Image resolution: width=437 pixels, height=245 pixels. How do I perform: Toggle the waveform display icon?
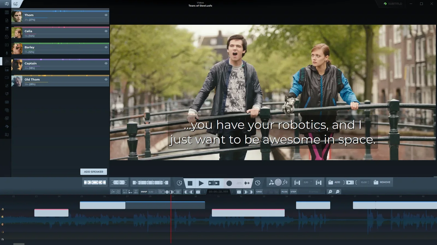tap(247, 183)
